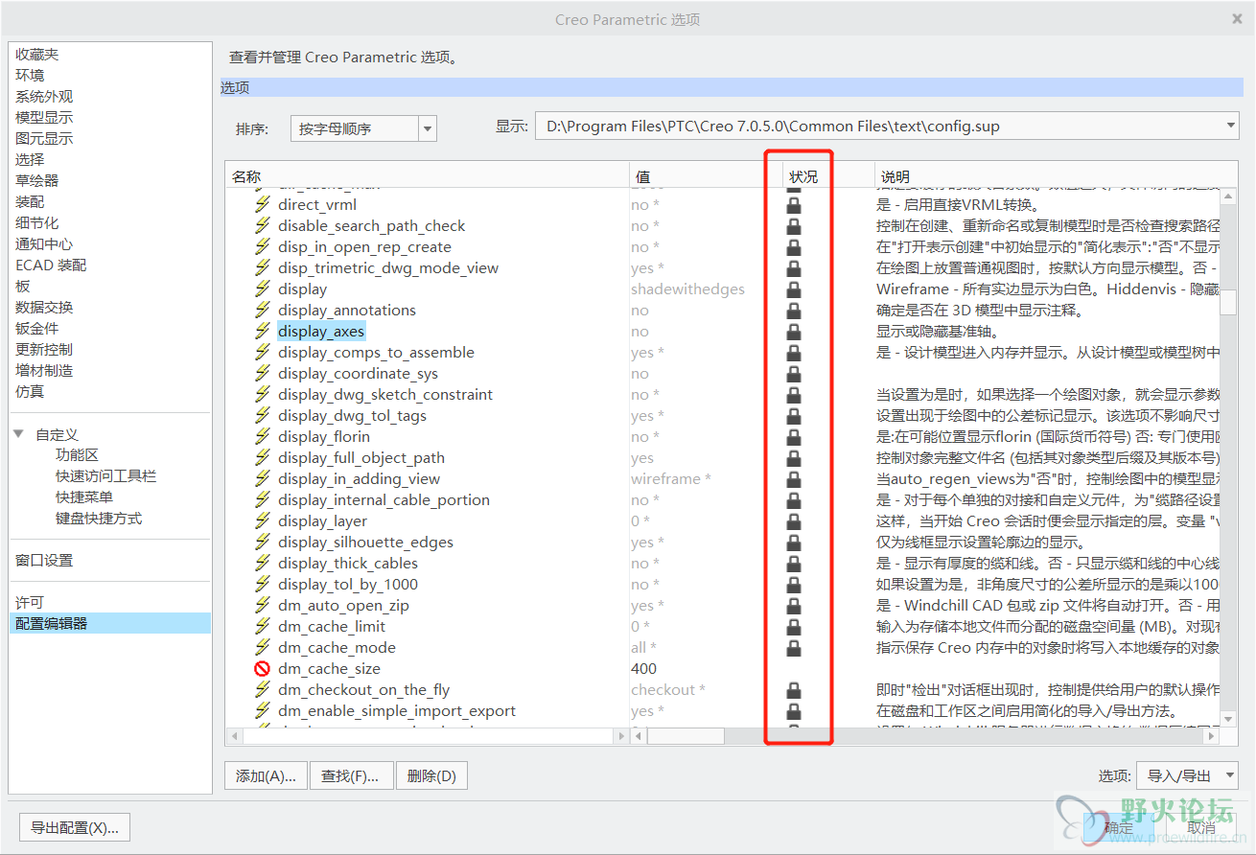This screenshot has width=1256, height=855.
Task: Open the 导入/导出 options dropdown
Action: pyautogui.click(x=1187, y=775)
